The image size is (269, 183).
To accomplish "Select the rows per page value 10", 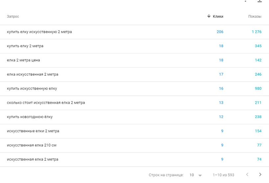I will coord(192,175).
